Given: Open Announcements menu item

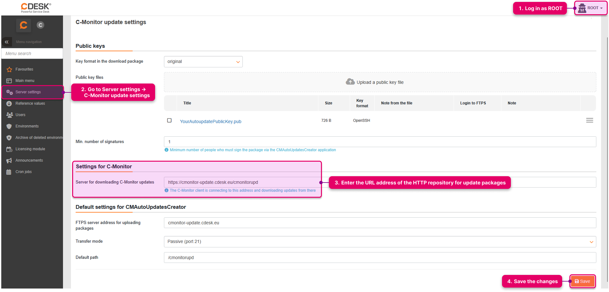Looking at the screenshot, I should pos(29,160).
